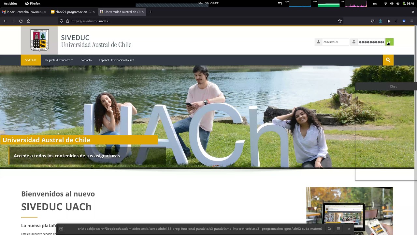Click the 'SIVEDUC UACh' welcome heading

(56, 207)
